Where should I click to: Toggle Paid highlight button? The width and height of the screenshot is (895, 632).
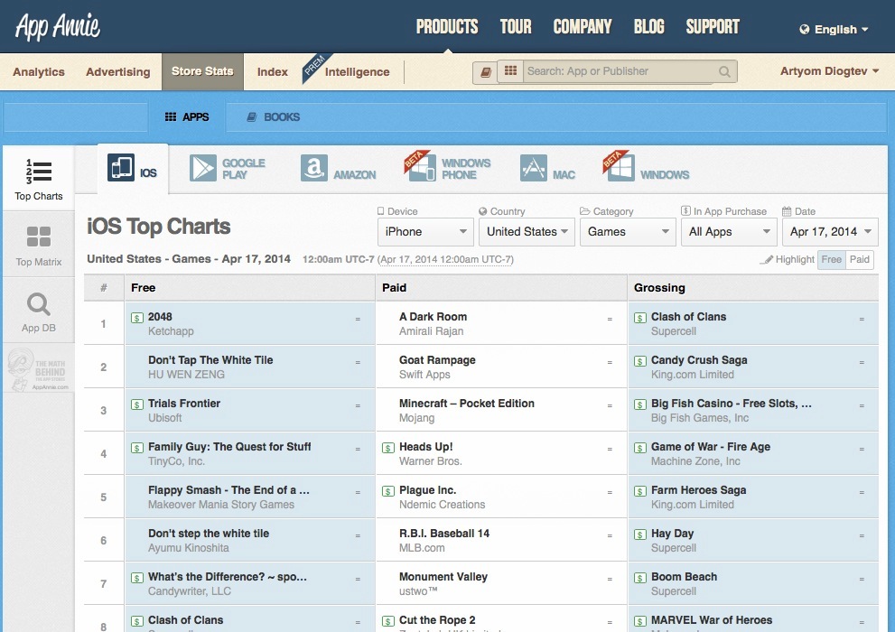[859, 259]
